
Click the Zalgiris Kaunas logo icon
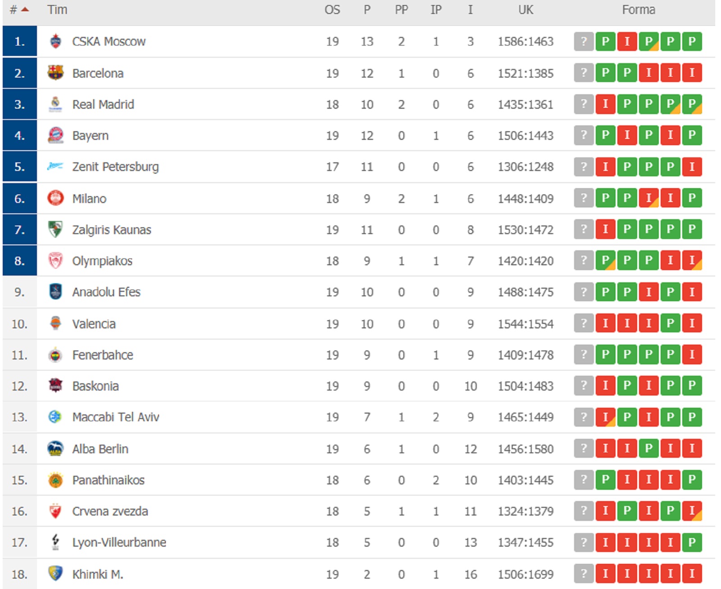click(x=55, y=230)
